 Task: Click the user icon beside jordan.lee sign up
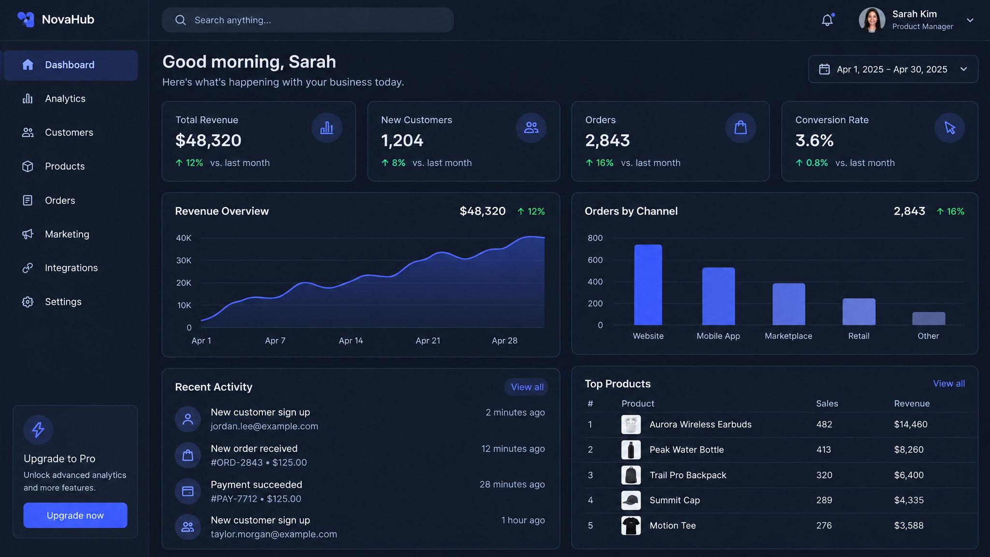[x=188, y=419]
